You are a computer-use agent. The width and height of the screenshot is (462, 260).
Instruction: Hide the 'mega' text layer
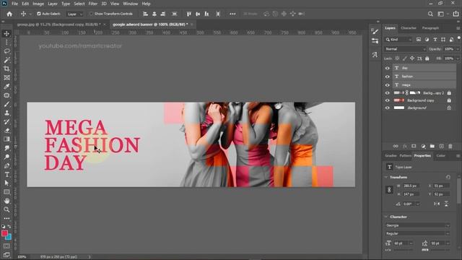[x=387, y=85]
